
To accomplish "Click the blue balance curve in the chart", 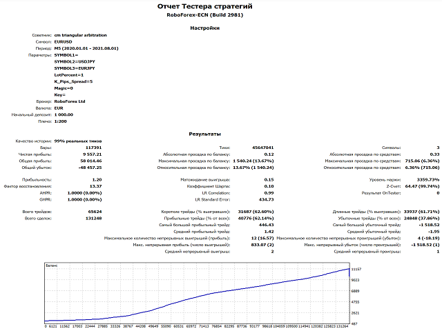I will click(x=198, y=297).
